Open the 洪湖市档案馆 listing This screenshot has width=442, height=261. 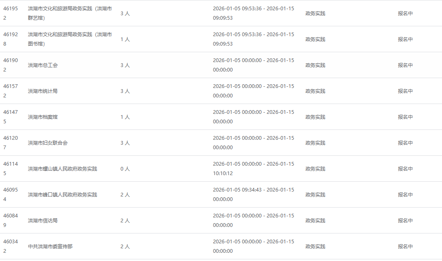tap(43, 117)
